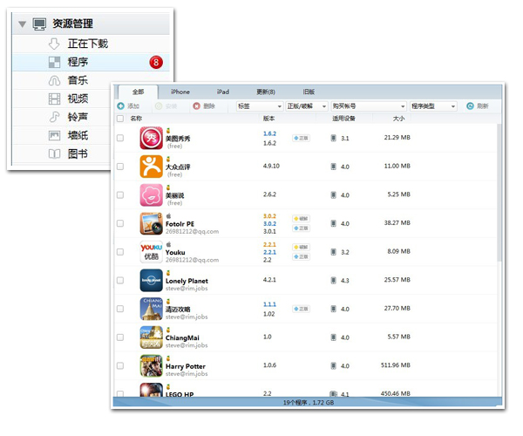Click the 美图秀秀 app icon
The height and width of the screenshot is (436, 523).
point(152,138)
